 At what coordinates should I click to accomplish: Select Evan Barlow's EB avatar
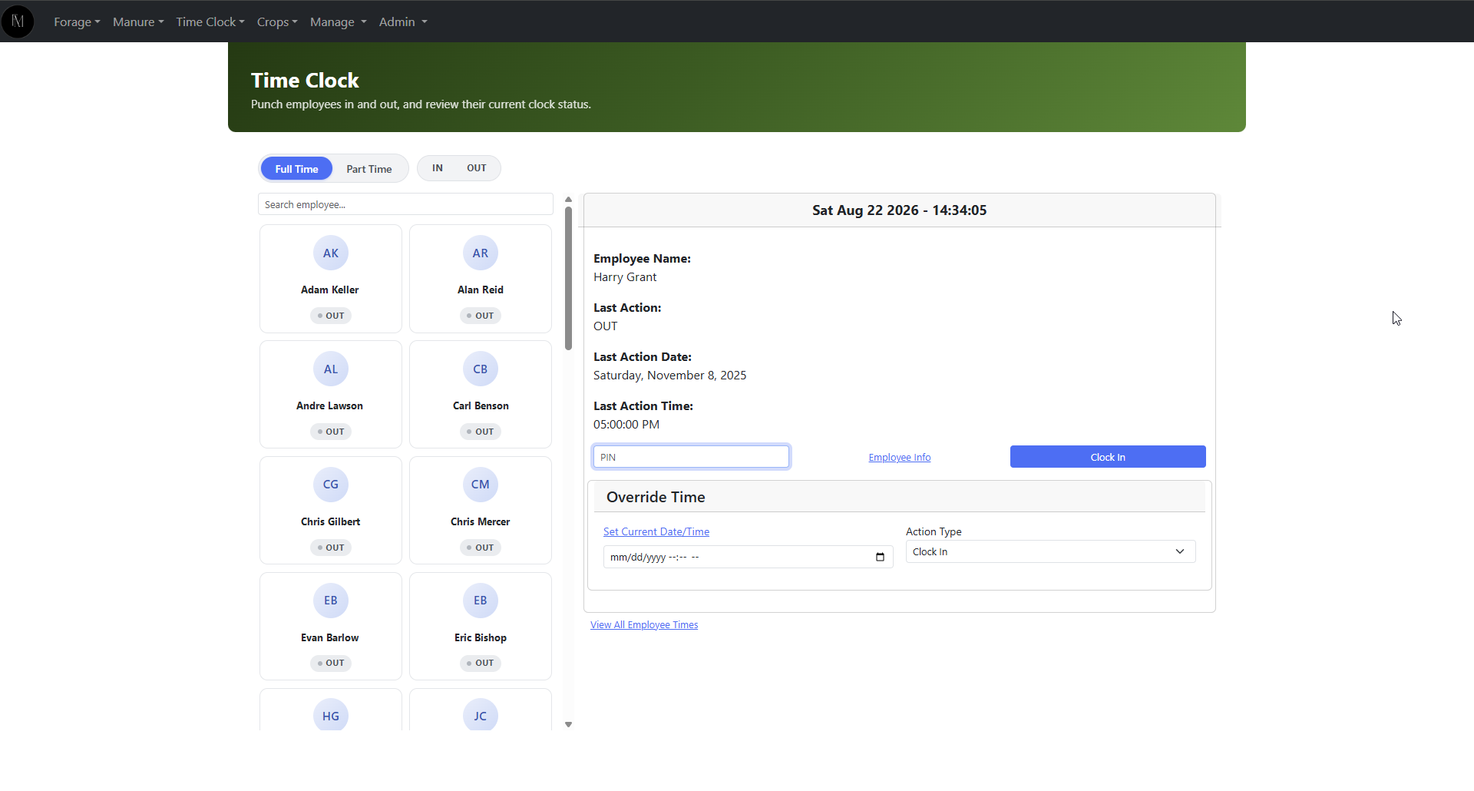point(331,601)
